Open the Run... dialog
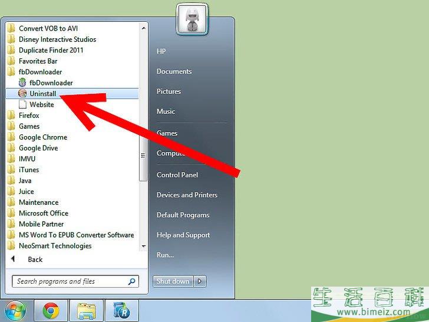 coord(165,255)
